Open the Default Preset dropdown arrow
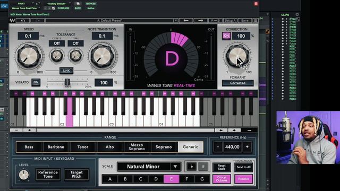 175,21
